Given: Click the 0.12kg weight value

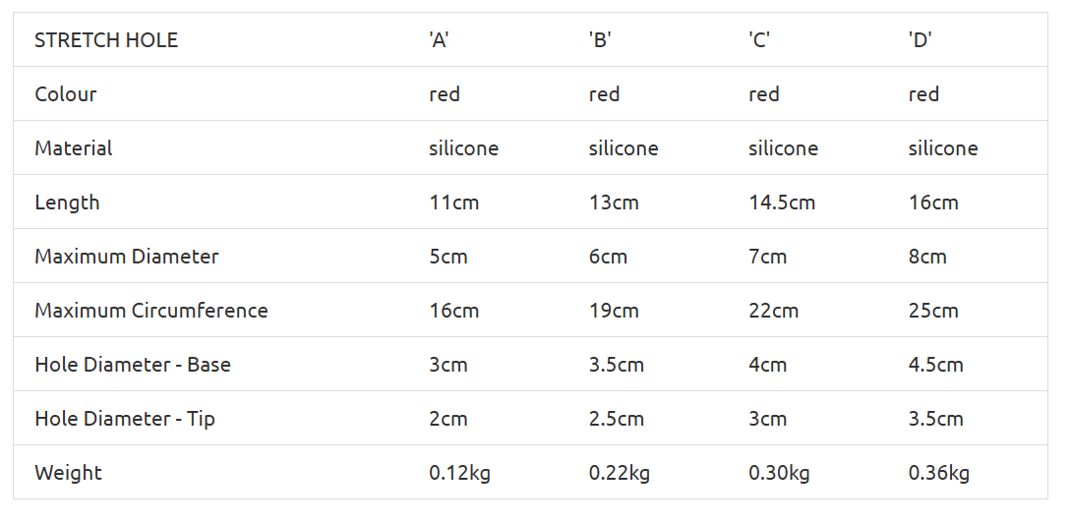Looking at the screenshot, I should pyautogui.click(x=459, y=473).
